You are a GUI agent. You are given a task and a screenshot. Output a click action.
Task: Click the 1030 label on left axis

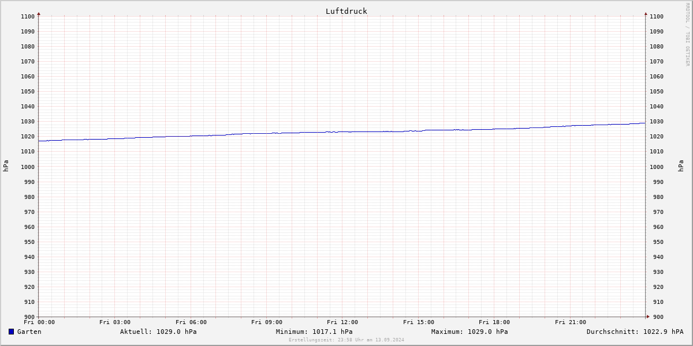pyautogui.click(x=27, y=122)
